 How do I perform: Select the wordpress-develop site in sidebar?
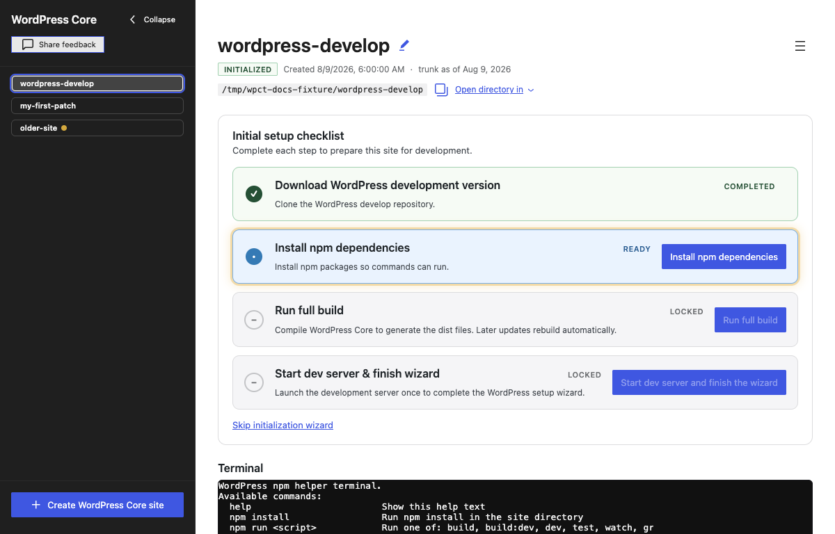[x=97, y=83]
